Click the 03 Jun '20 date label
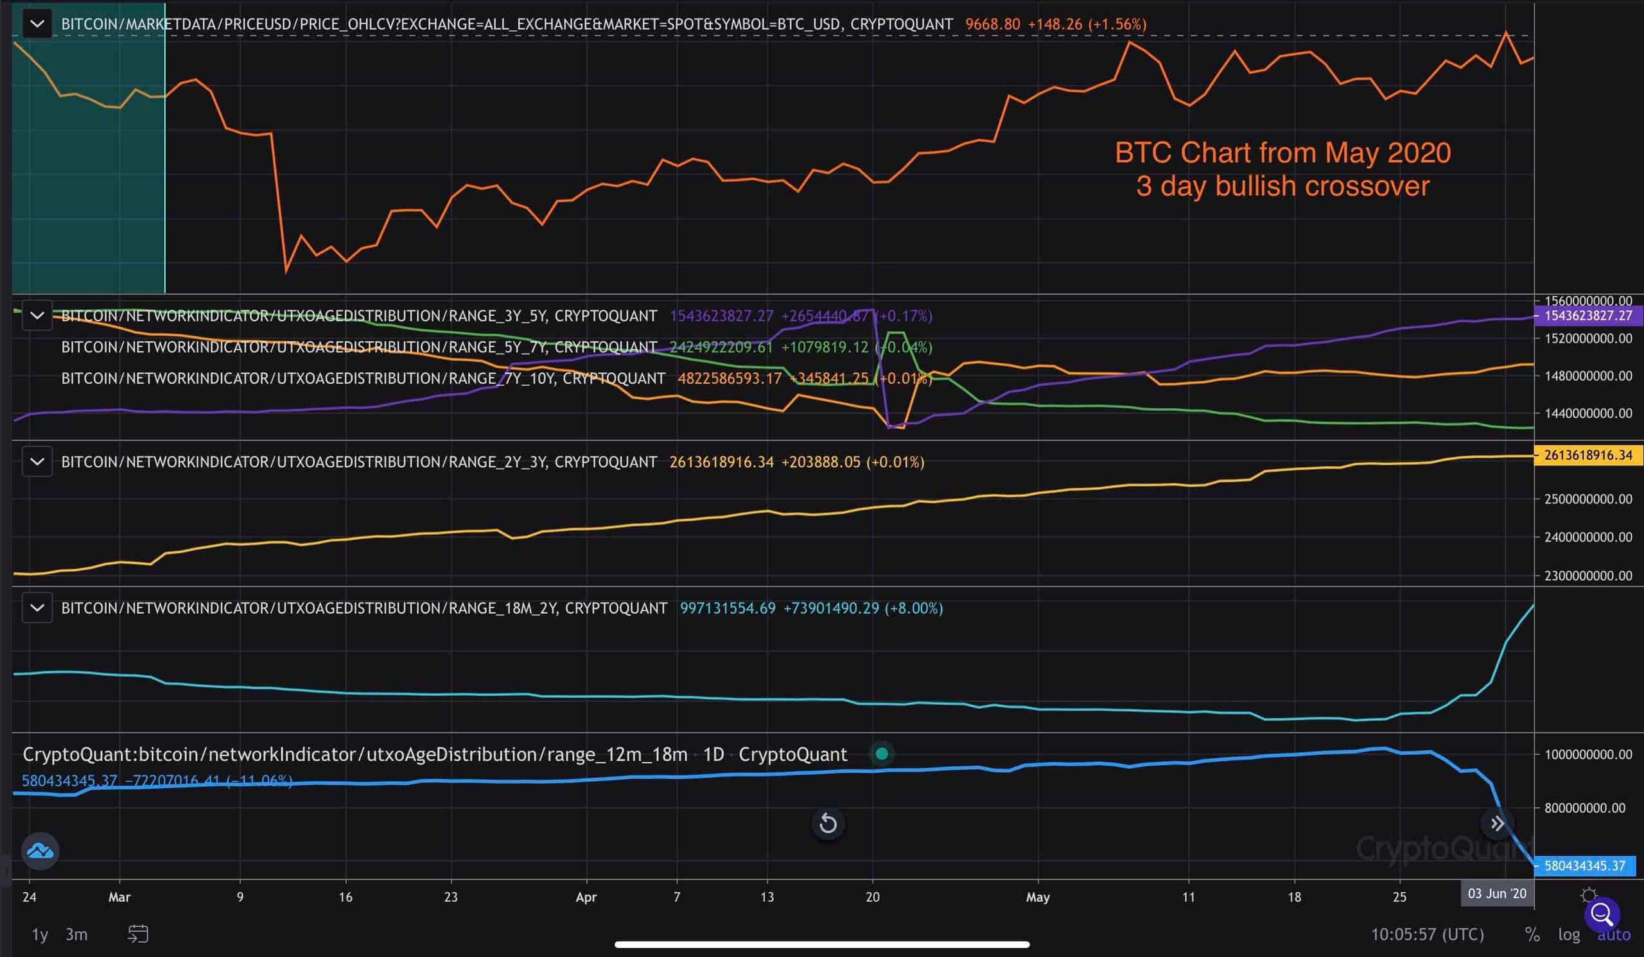The height and width of the screenshot is (957, 1644). [1496, 893]
